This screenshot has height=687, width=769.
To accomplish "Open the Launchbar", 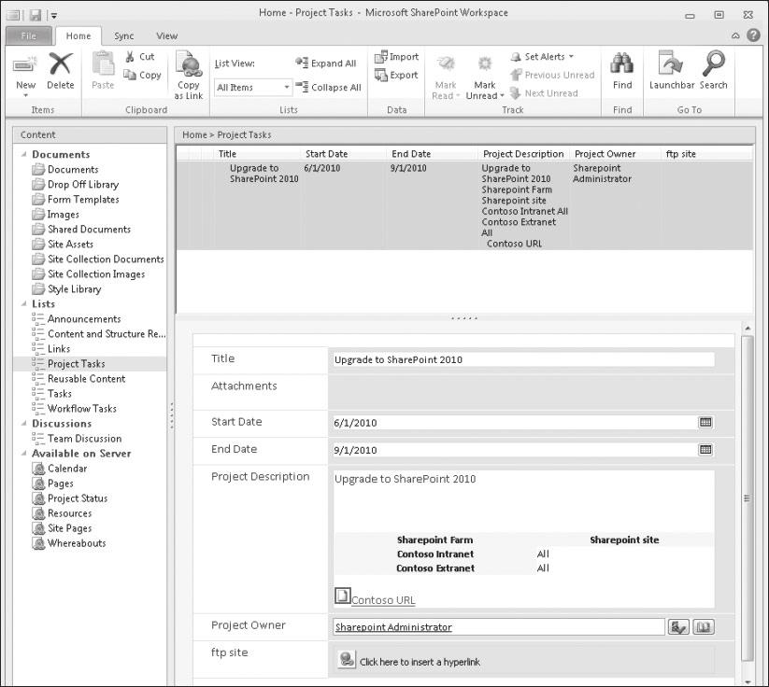I will 672,71.
